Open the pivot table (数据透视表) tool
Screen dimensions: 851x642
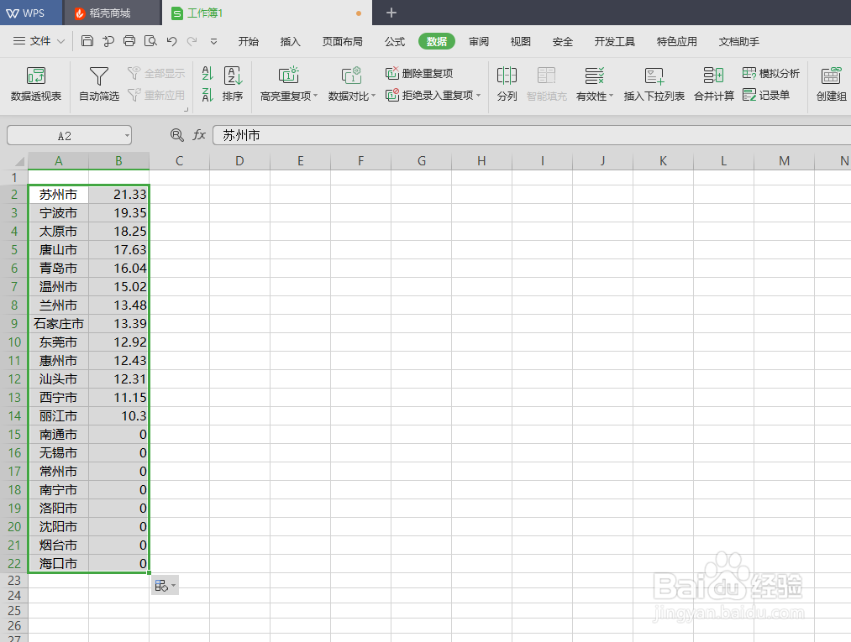pyautogui.click(x=36, y=84)
